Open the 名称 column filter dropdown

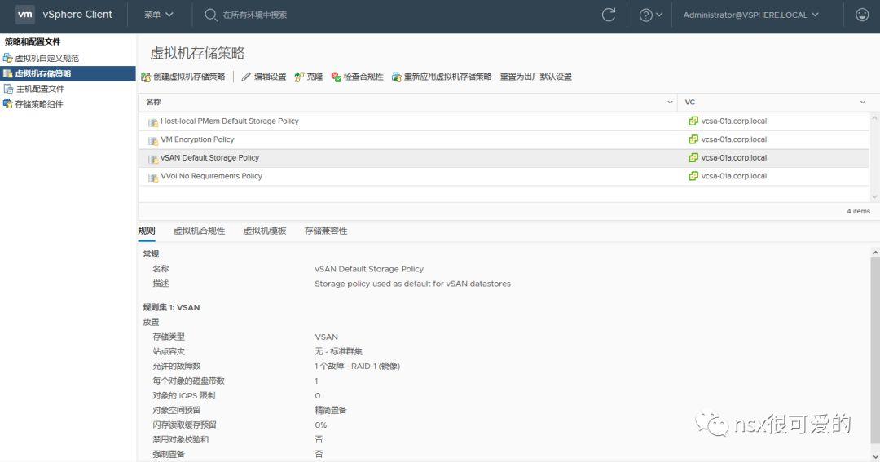pyautogui.click(x=670, y=102)
